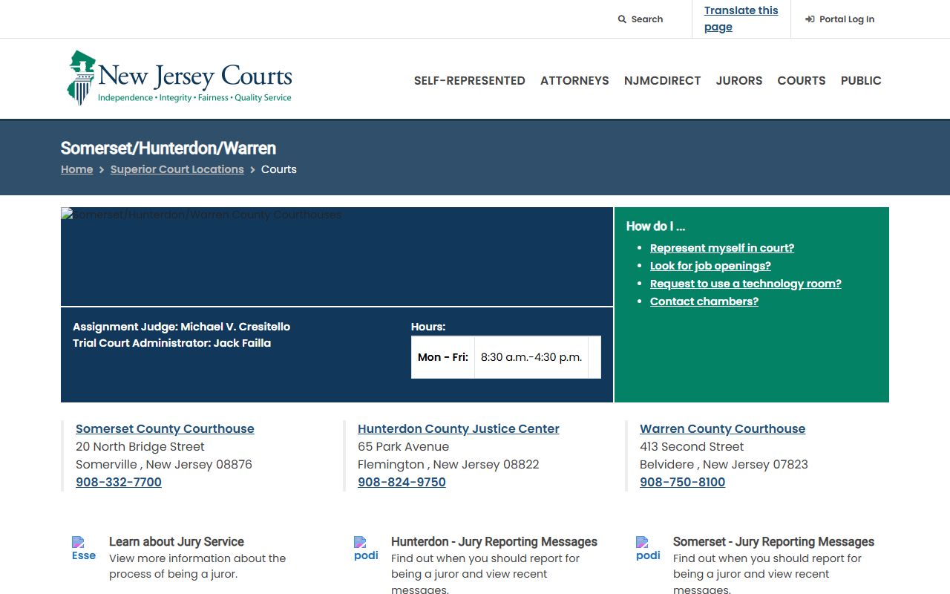Go to Home breadcrumb link
Viewport: 950px width, 594px height.
click(77, 169)
